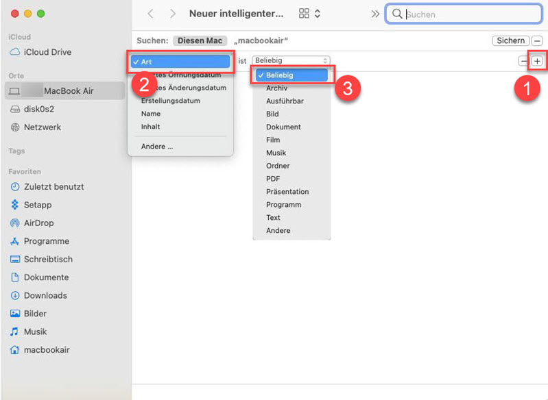Click the iCloud Drive cloud icon
The height and width of the screenshot is (400, 548).
tap(14, 52)
